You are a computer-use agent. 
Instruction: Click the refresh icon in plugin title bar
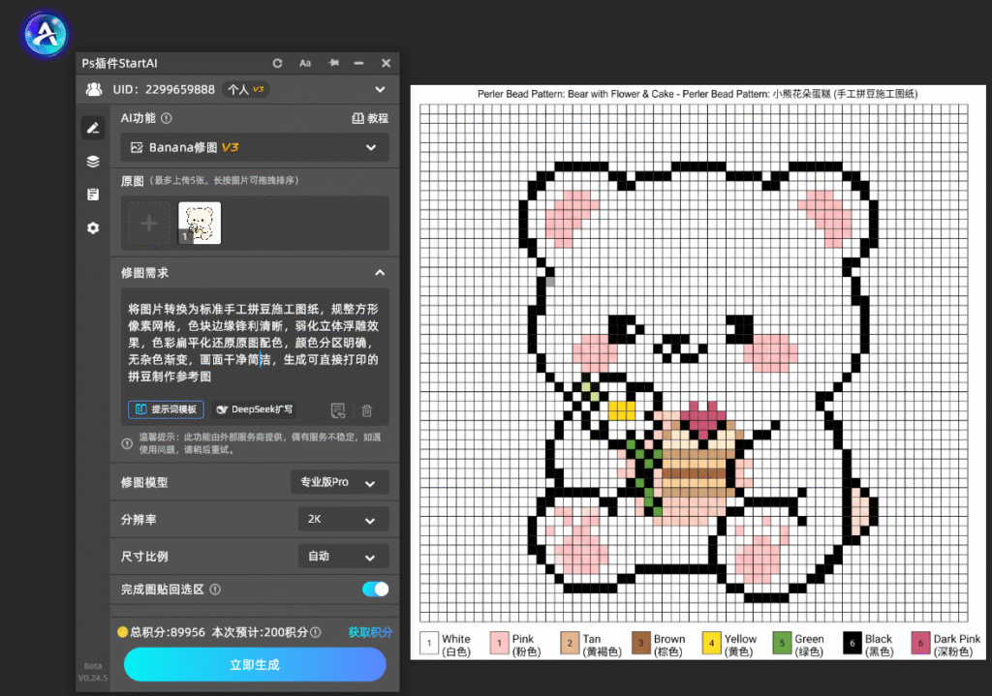[x=277, y=63]
